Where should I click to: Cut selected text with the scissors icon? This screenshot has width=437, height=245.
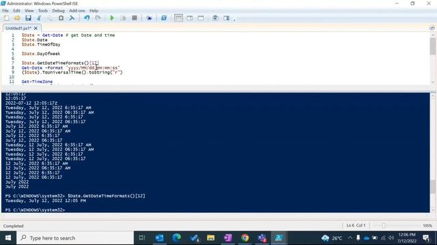(39, 18)
